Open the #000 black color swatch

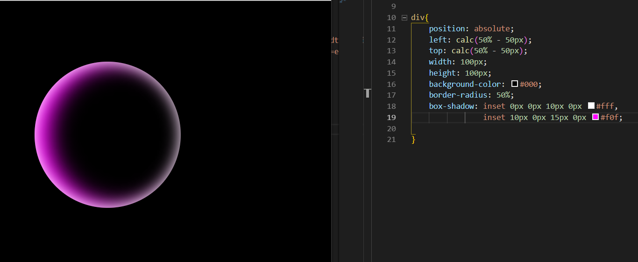[515, 84]
